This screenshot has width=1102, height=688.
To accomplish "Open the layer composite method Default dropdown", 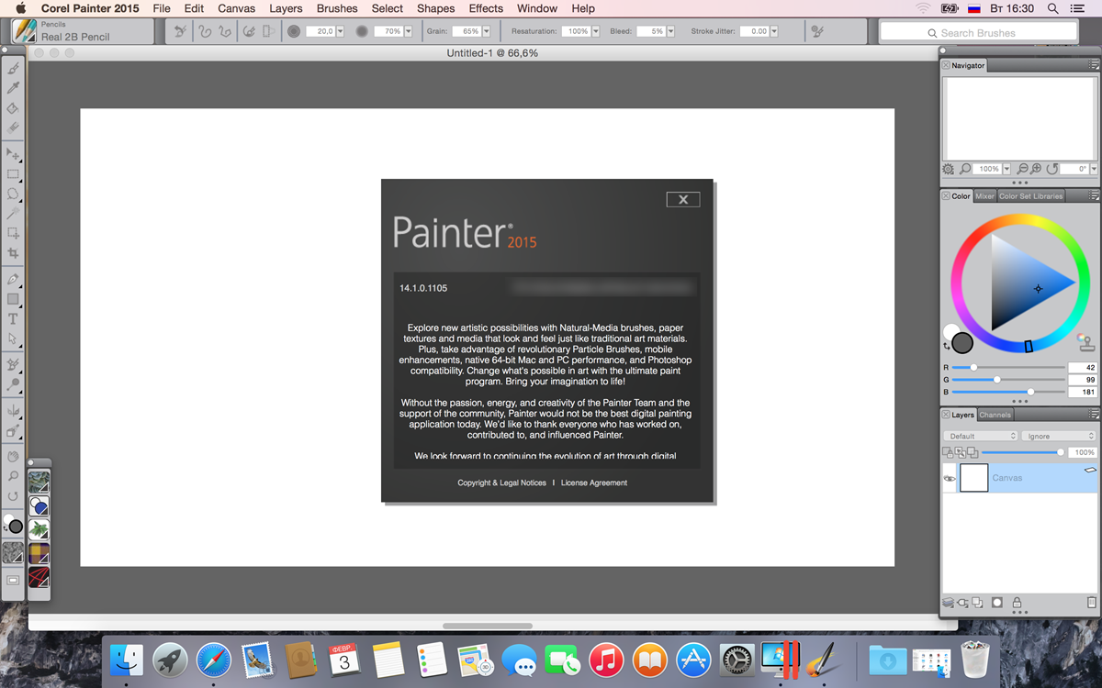I will click(981, 437).
